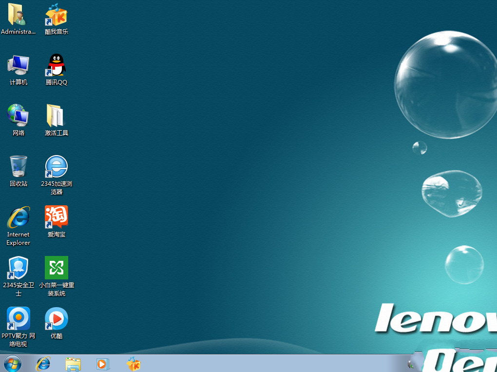
Task: Launch the 2345加速浏览器 shortcut
Action: (57, 167)
